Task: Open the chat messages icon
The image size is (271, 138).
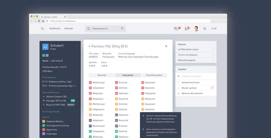Action: [x=176, y=29]
